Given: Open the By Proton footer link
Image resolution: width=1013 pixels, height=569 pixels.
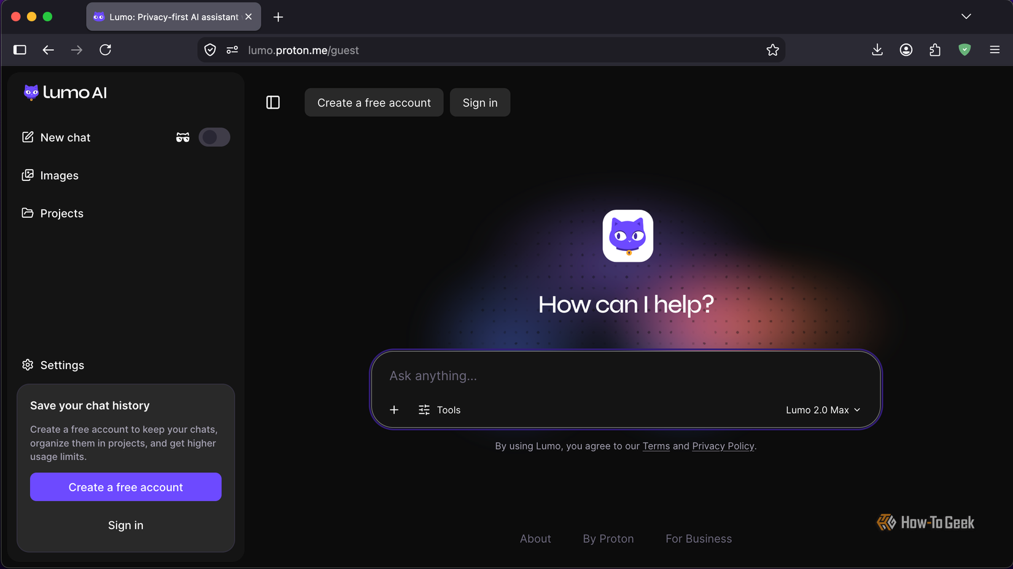Looking at the screenshot, I should click(608, 538).
